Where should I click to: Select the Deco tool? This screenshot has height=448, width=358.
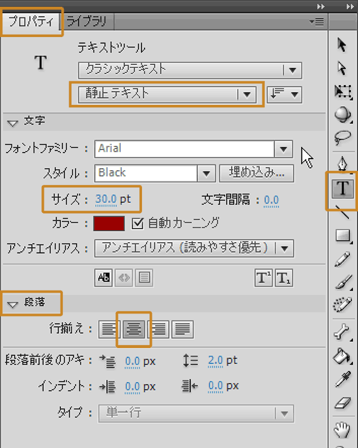click(343, 305)
